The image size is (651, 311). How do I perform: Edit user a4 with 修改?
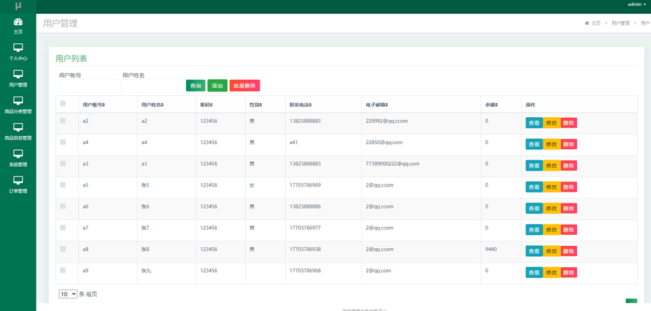point(551,144)
